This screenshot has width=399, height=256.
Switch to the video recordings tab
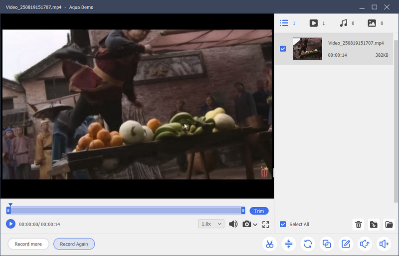pos(317,23)
